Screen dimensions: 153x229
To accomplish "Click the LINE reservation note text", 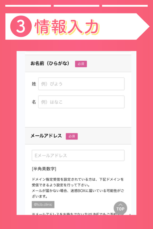I will tap(76, 214).
